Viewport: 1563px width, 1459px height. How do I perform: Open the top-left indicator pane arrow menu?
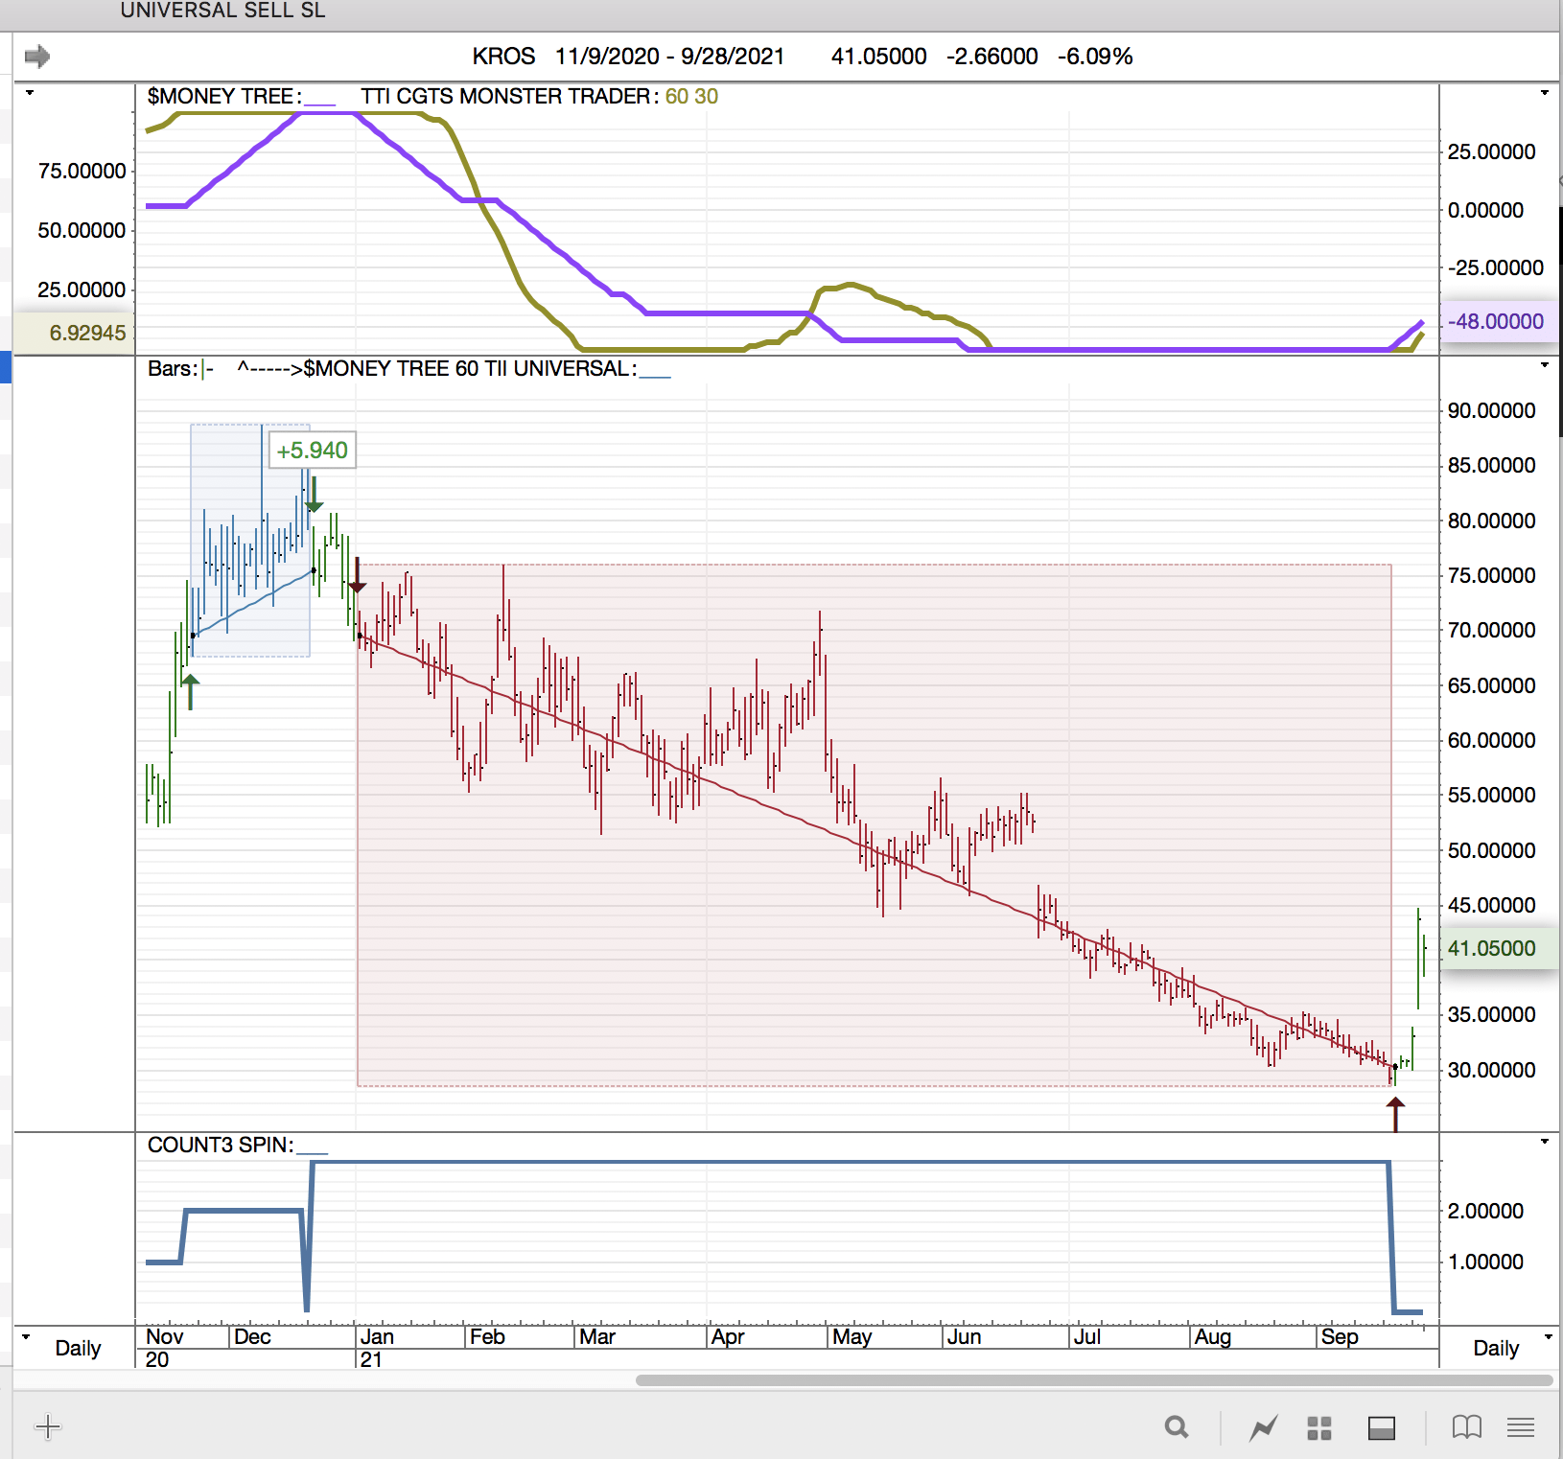pos(29,93)
